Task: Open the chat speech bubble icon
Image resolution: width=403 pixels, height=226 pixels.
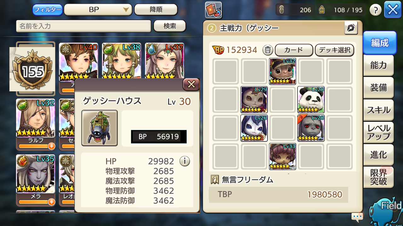Action: 357,216
